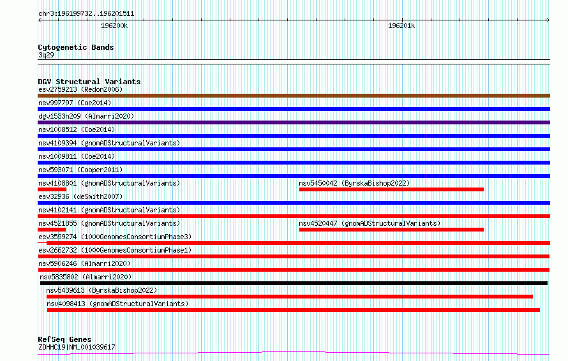Click the red esv2662732 variant bar
Screen dimensions: 568x361
pos(294,256)
